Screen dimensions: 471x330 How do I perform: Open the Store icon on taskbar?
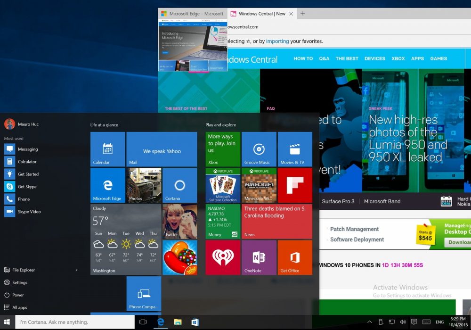195,322
